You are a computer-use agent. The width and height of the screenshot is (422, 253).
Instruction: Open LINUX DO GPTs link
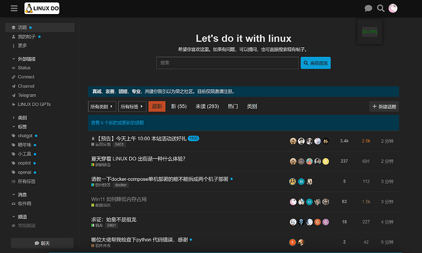[34, 105]
